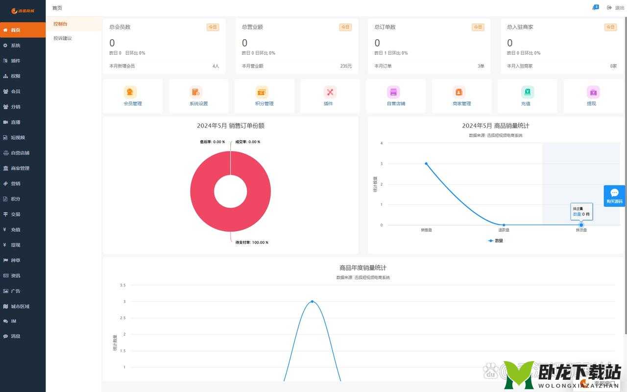Click the message notification icon in header
This screenshot has width=627, height=392.
596,7
